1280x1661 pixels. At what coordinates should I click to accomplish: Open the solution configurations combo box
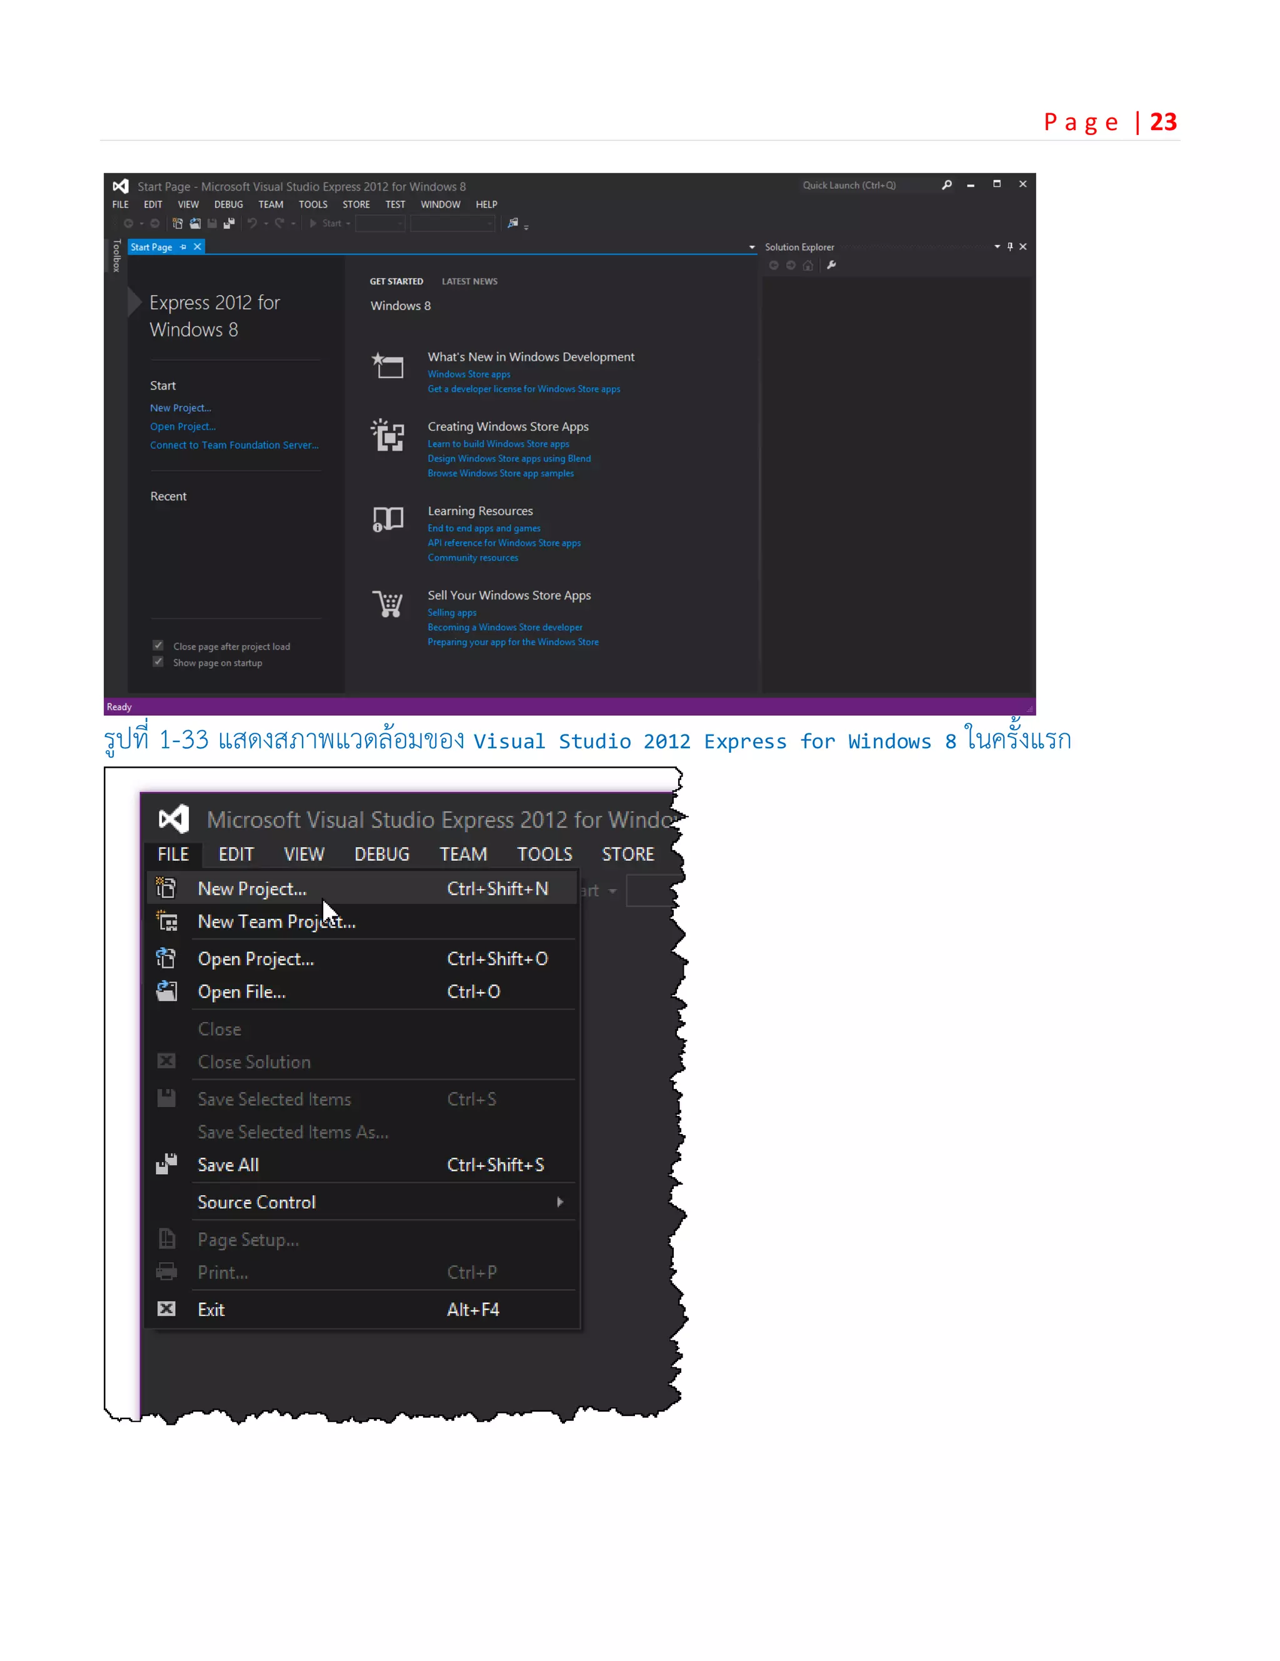[x=380, y=224]
